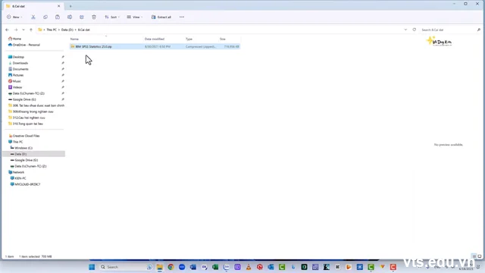Click the Share icon in toolbar
Screen dimensions: 485x273
point(82,17)
